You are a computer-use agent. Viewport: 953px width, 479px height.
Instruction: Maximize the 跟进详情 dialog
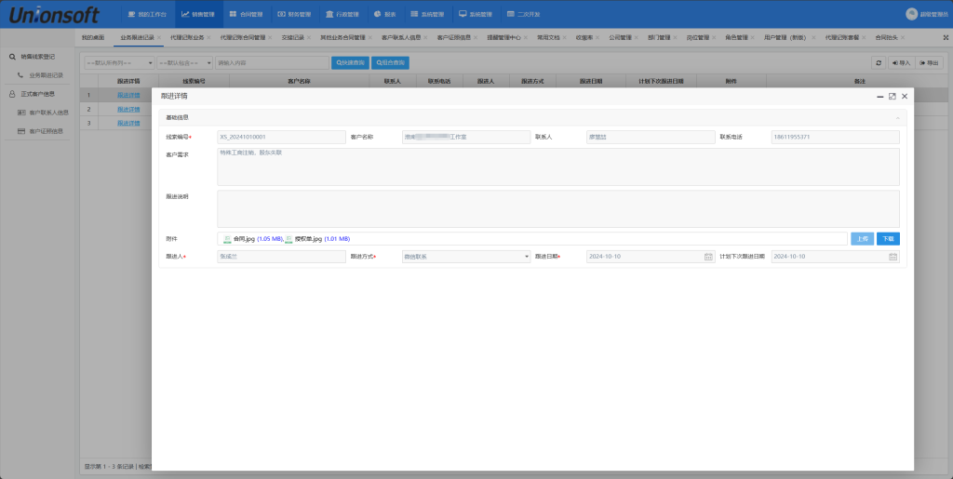[893, 97]
